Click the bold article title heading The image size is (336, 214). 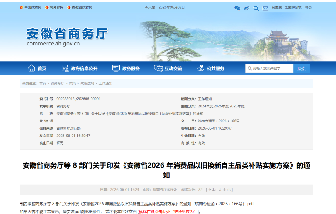(x=166, y=170)
